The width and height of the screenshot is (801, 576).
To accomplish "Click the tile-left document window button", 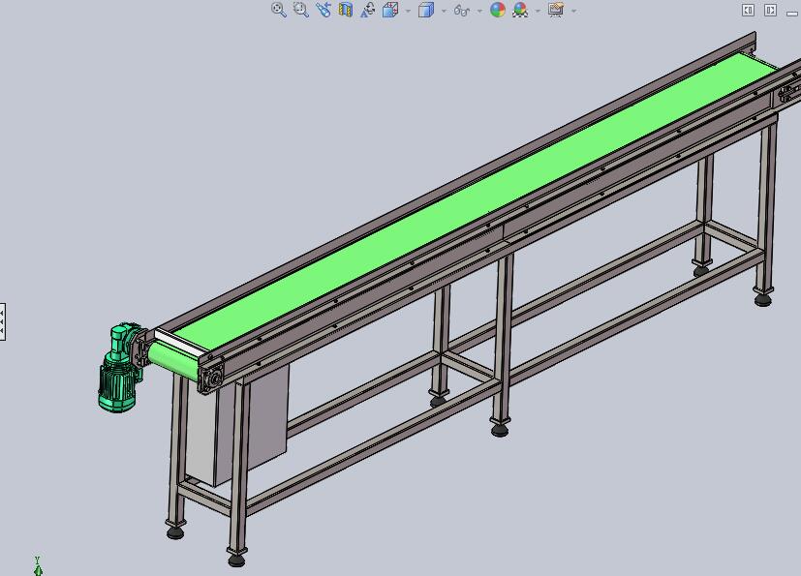I will [x=748, y=11].
